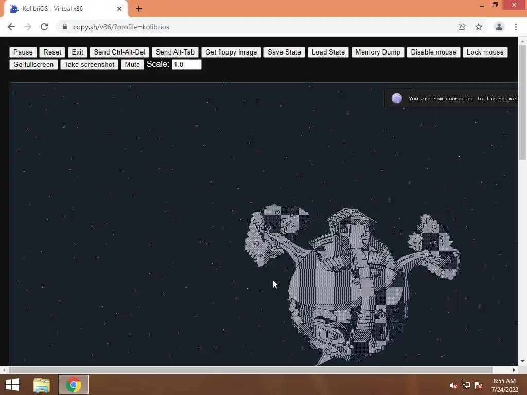This screenshot has width=527, height=395.
Task: Go back in browser history
Action: tap(11, 27)
